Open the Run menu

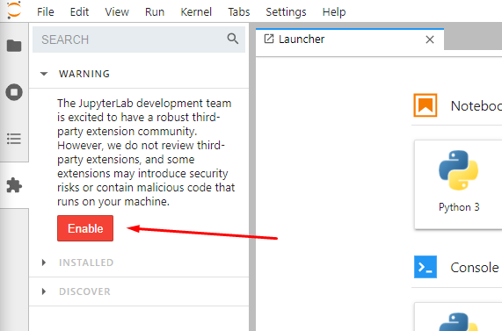tap(155, 11)
